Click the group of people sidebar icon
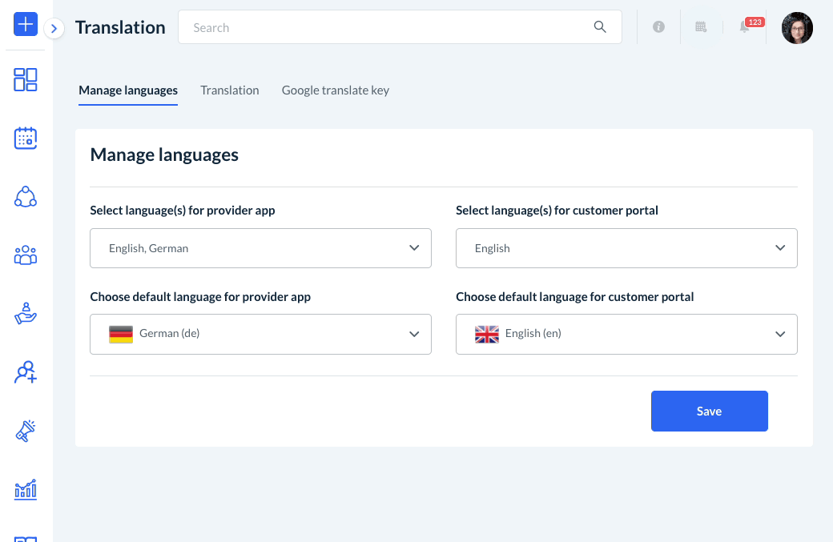The image size is (833, 542). [26, 255]
